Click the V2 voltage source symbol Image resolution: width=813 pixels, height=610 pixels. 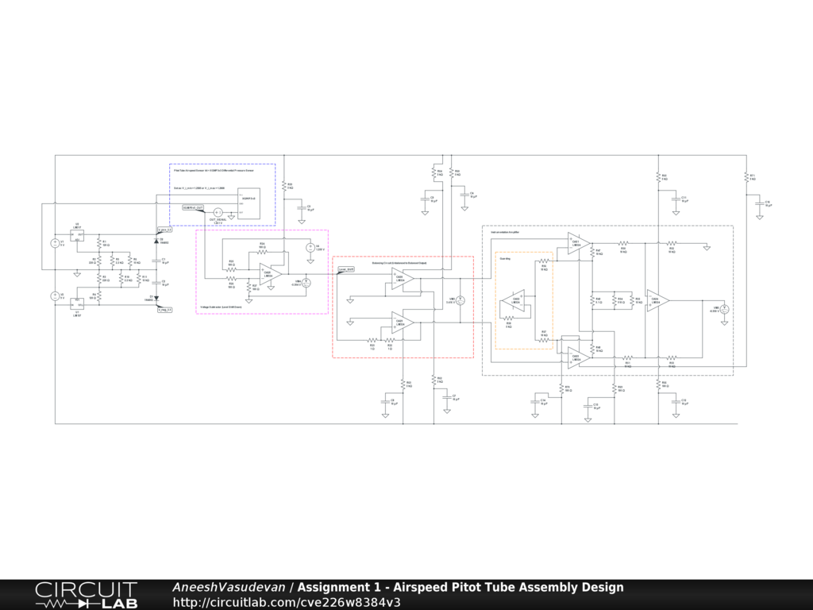(54, 296)
